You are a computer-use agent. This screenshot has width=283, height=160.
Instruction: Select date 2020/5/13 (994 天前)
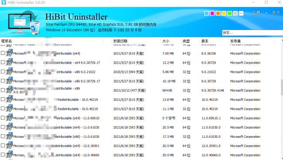pos(128,72)
